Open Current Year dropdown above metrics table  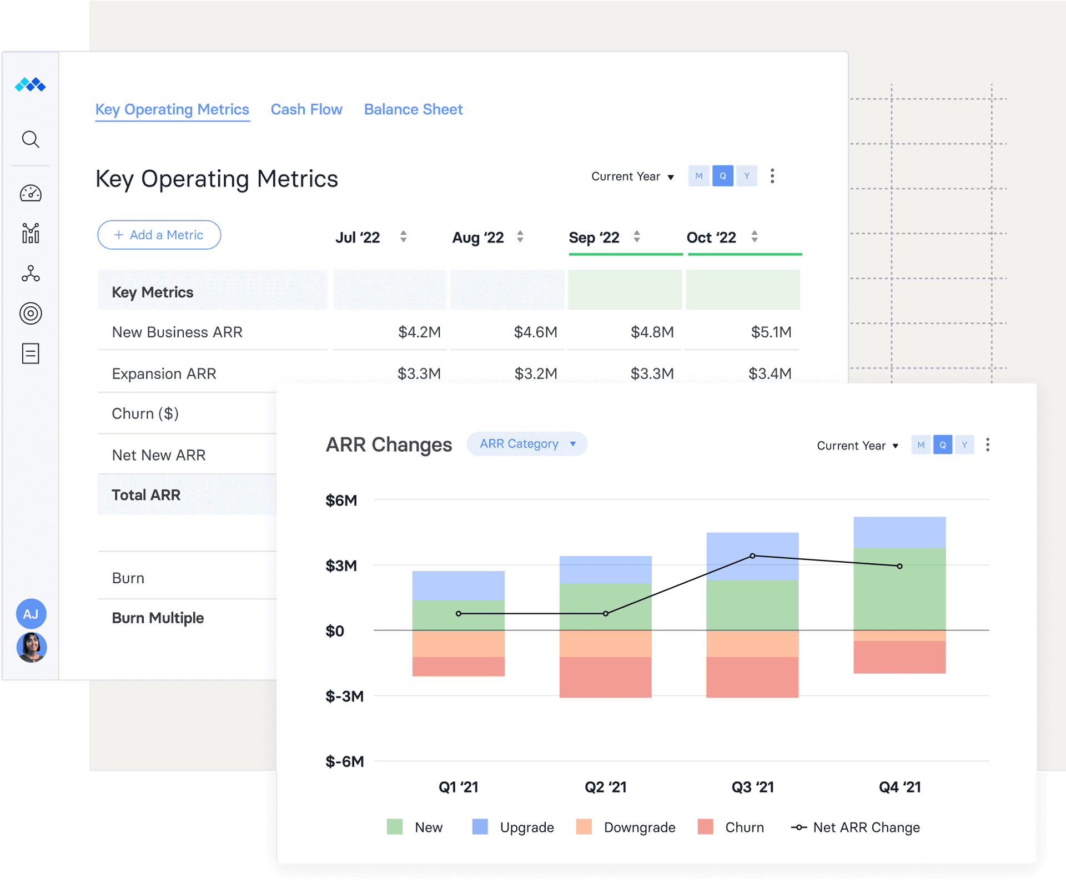tap(632, 176)
